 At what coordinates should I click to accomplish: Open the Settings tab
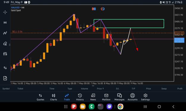coord(146,97)
